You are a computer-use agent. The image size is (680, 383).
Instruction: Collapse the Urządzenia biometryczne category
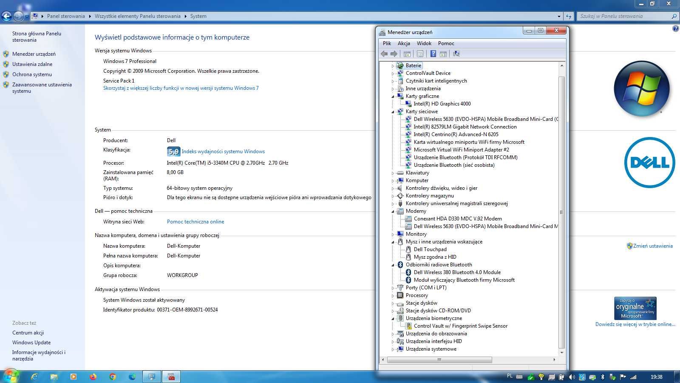pos(393,319)
